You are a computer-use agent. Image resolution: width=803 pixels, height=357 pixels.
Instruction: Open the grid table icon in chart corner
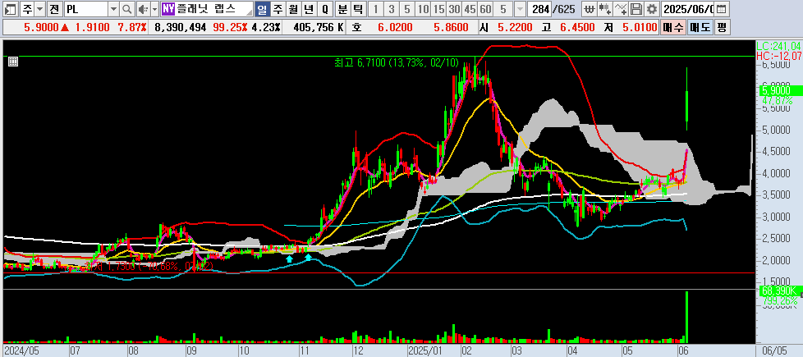(x=13, y=62)
